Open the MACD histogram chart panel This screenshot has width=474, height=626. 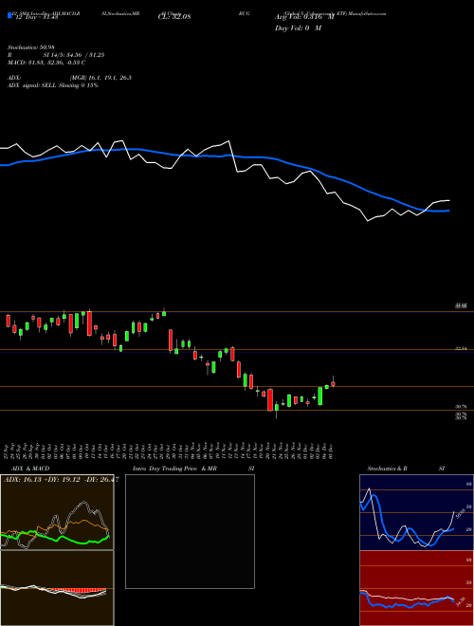[57, 588]
